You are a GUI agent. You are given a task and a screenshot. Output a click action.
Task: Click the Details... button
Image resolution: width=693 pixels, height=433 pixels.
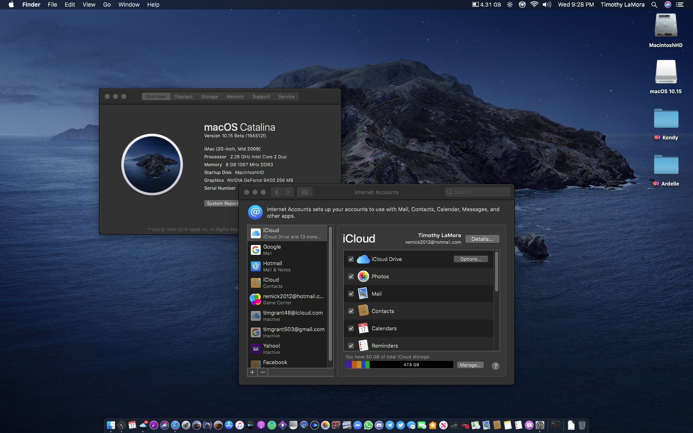(482, 239)
